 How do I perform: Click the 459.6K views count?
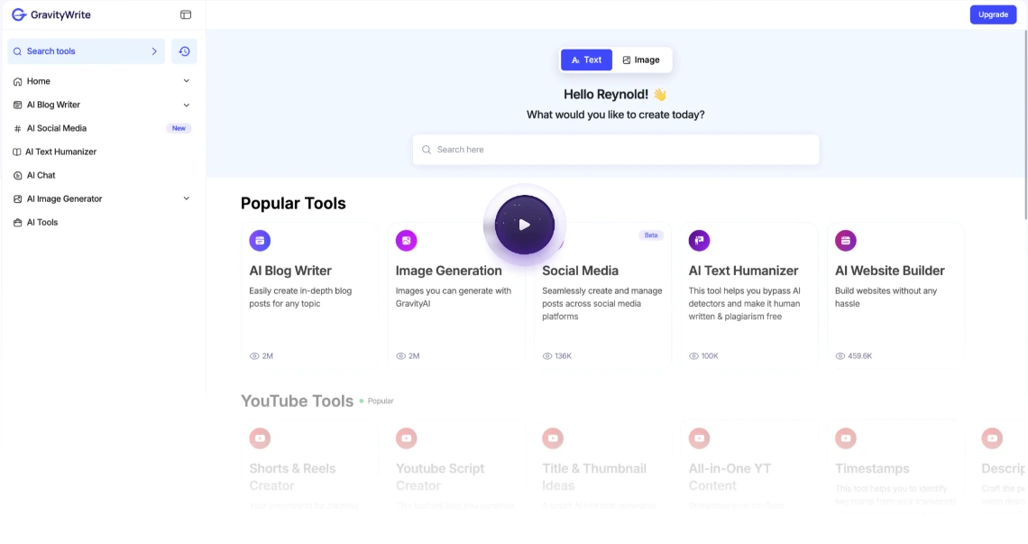[860, 356]
